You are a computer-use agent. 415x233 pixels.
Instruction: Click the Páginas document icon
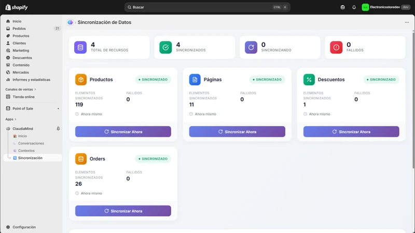tap(195, 80)
